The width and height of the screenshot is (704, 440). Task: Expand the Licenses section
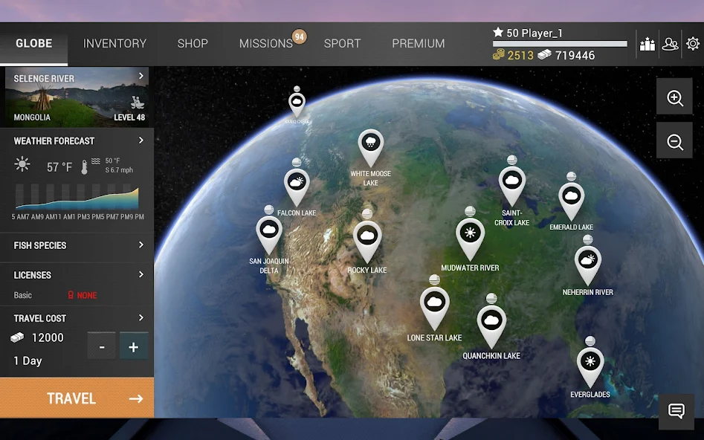[77, 274]
